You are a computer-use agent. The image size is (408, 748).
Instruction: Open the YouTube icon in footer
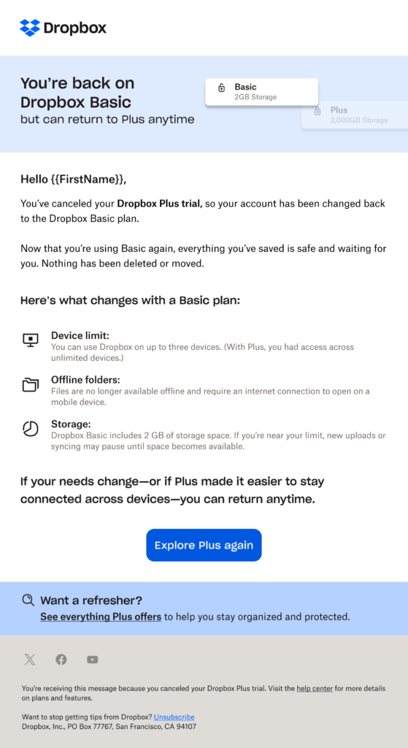coord(93,660)
